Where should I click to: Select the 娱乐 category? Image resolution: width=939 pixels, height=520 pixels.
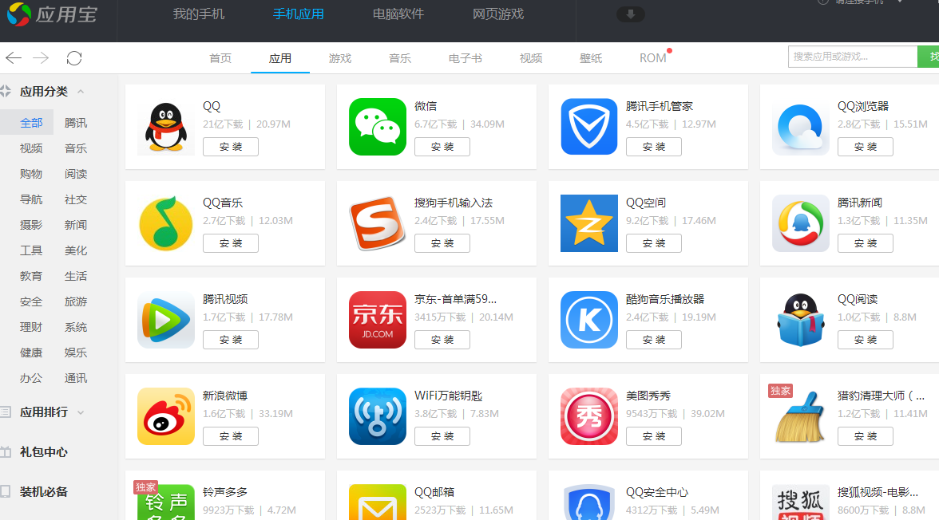(x=75, y=353)
